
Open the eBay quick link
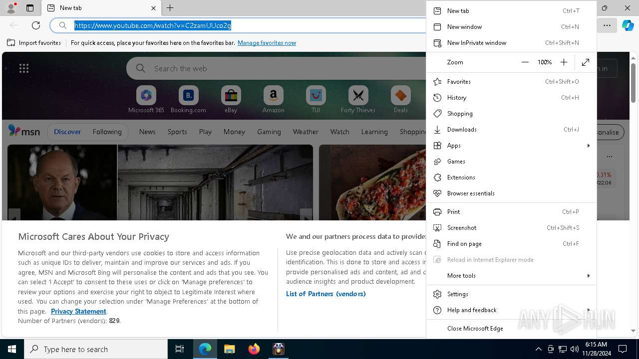(x=231, y=99)
